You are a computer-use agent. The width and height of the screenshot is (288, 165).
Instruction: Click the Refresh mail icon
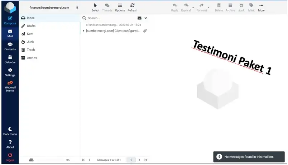tap(133, 5)
